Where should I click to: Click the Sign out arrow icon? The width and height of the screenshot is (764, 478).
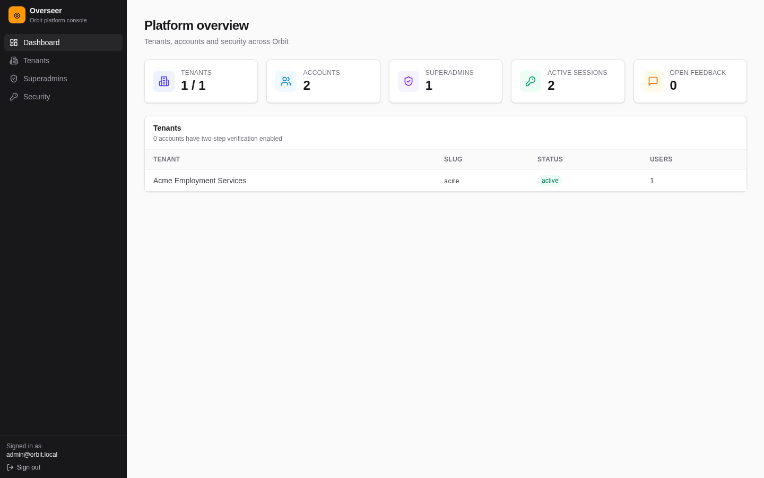pos(10,467)
